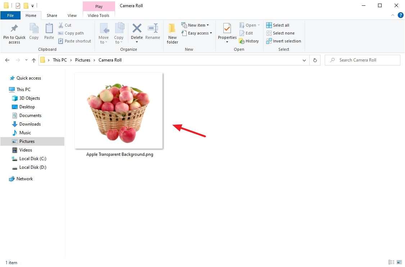
Task: Go forward in navigation history
Action: 18,60
